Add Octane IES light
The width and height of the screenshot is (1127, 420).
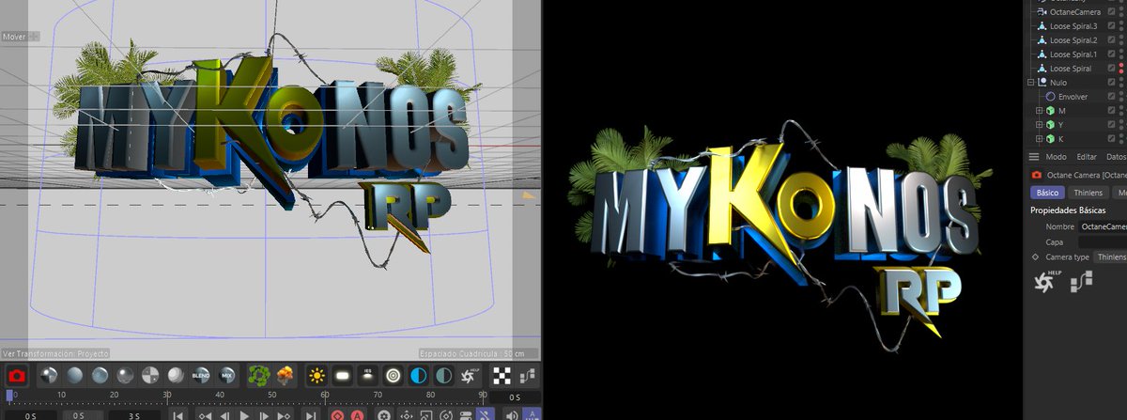point(368,376)
